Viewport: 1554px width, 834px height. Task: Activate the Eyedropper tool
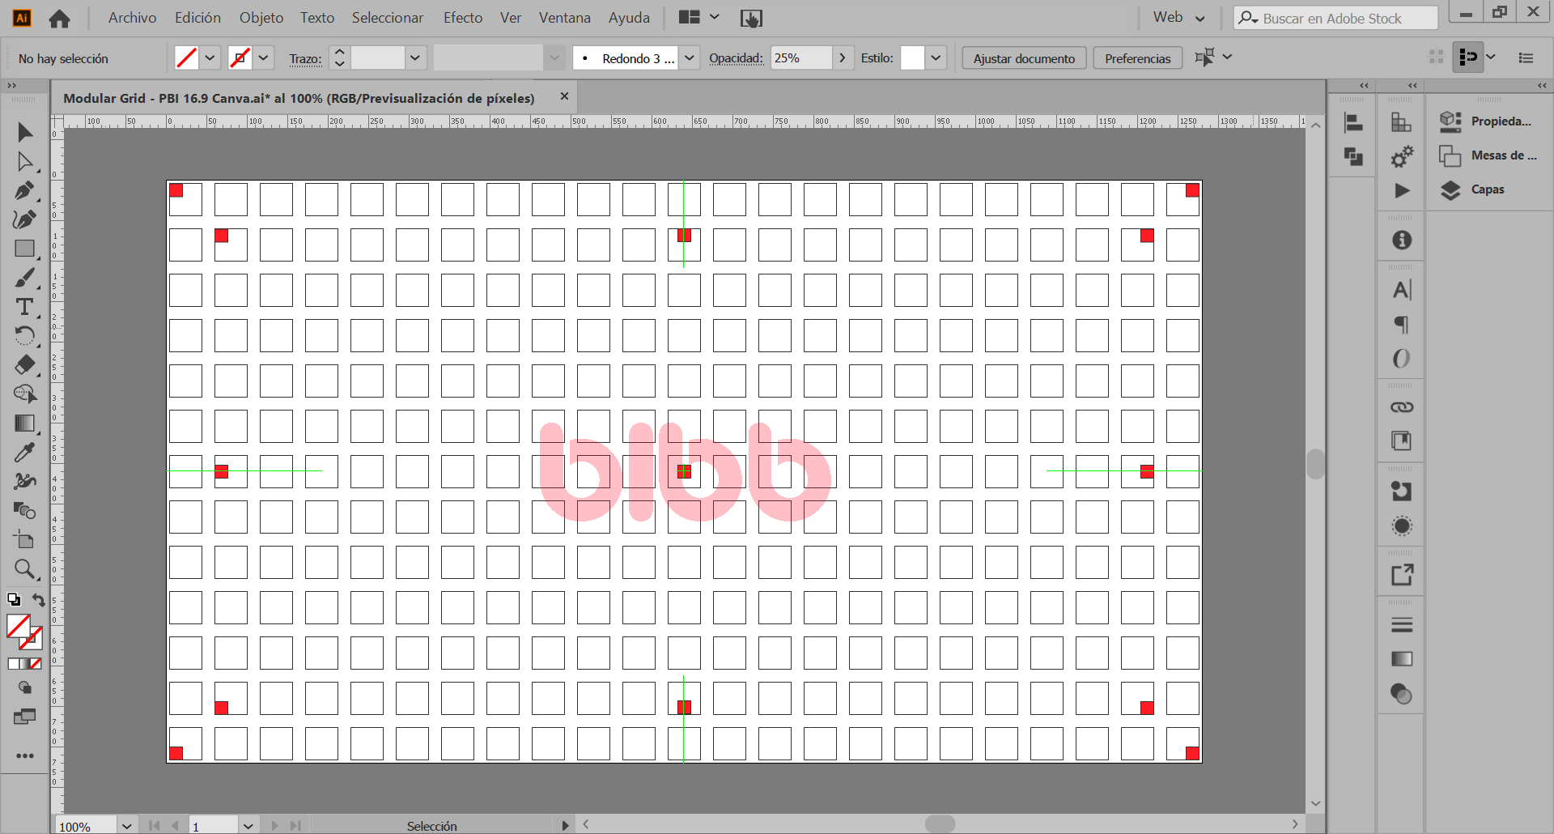(24, 452)
